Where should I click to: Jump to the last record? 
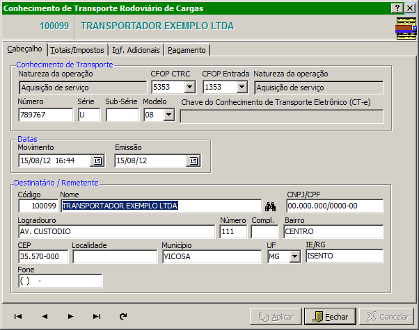97,316
